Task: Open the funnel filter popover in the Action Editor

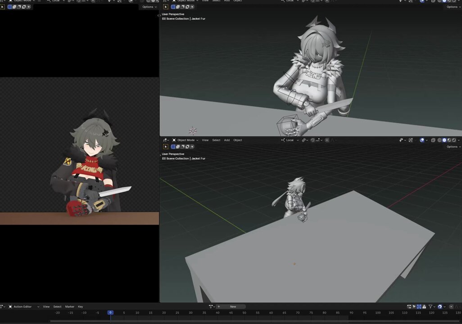Action: point(432,306)
